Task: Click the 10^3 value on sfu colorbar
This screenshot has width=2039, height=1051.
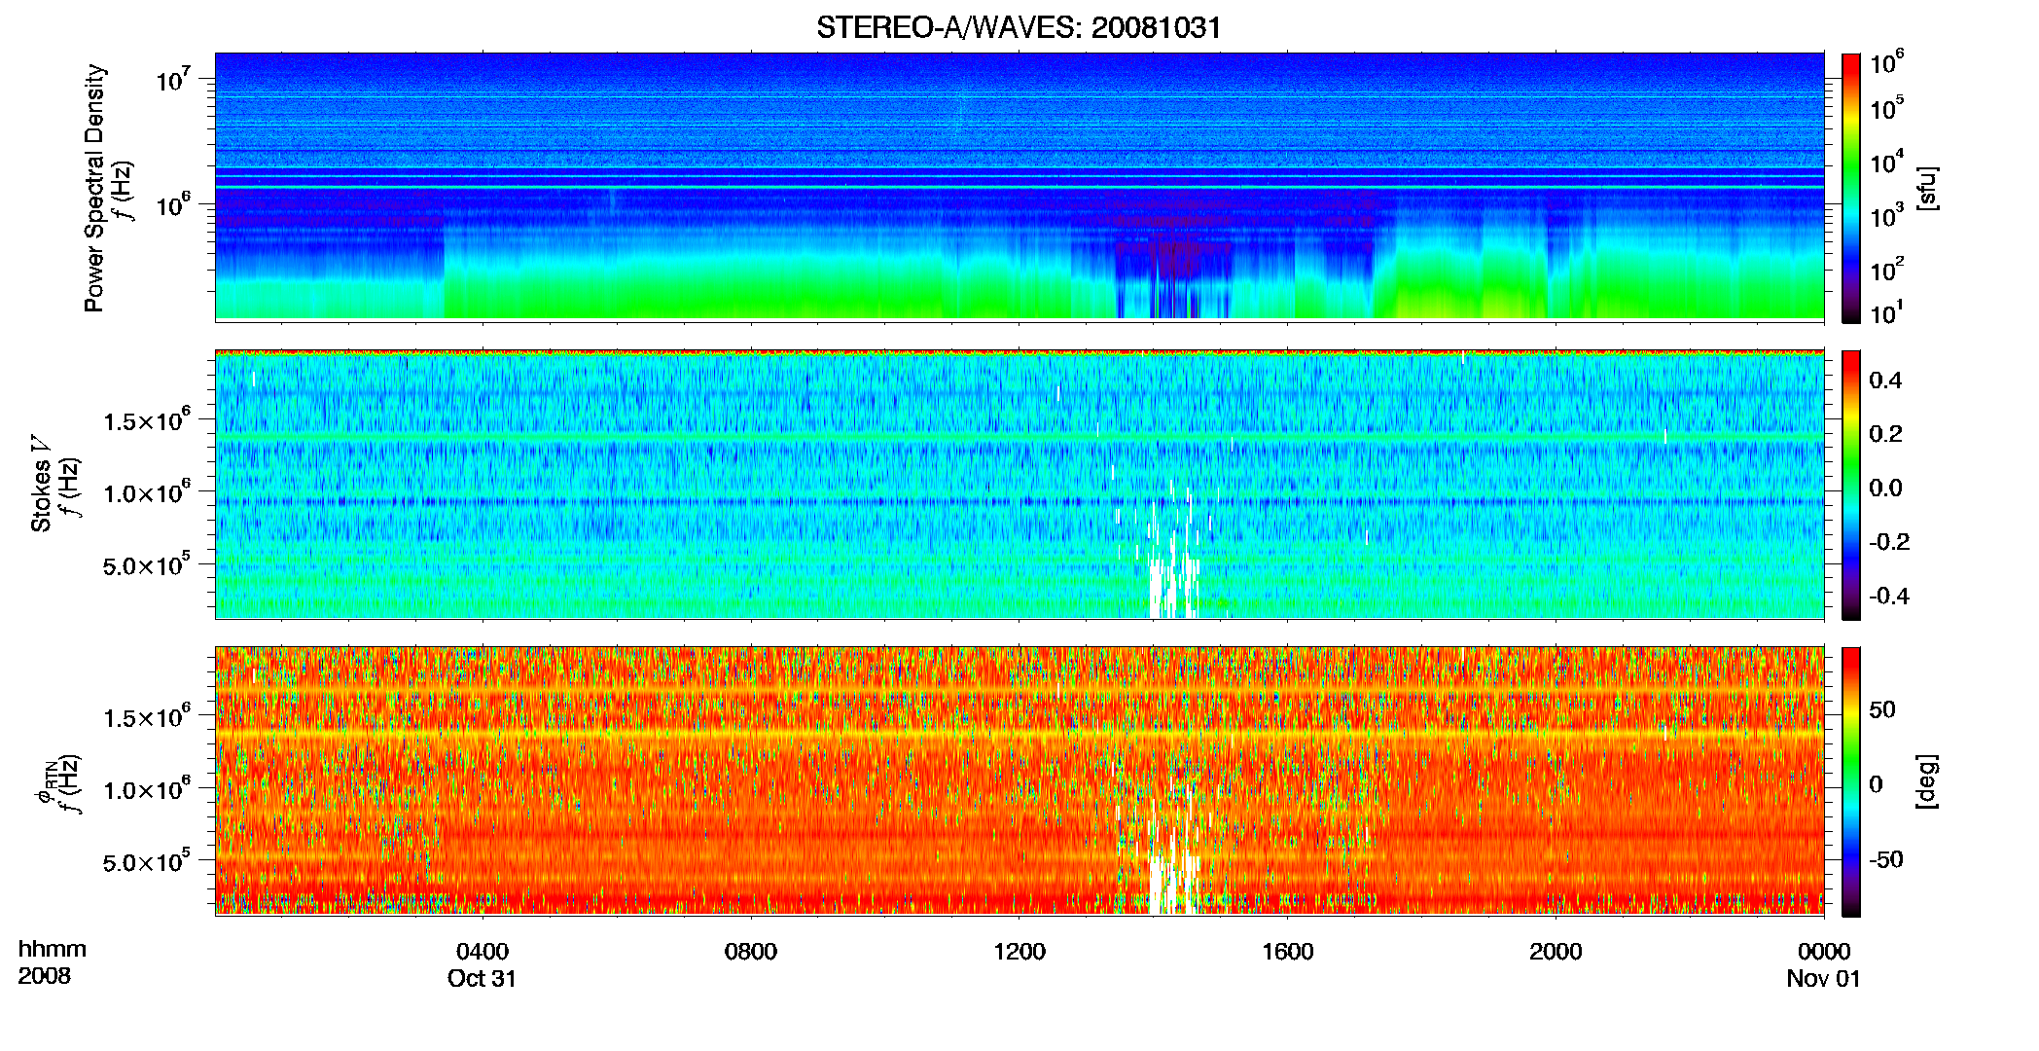Action: coord(1887,216)
